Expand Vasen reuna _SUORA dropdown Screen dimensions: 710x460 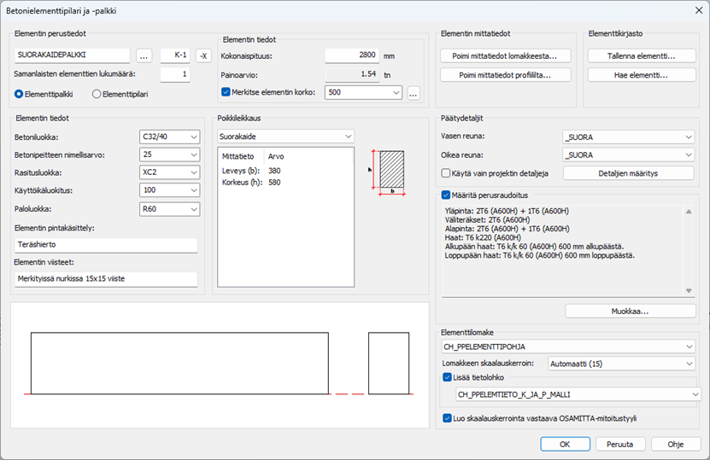tap(628, 136)
